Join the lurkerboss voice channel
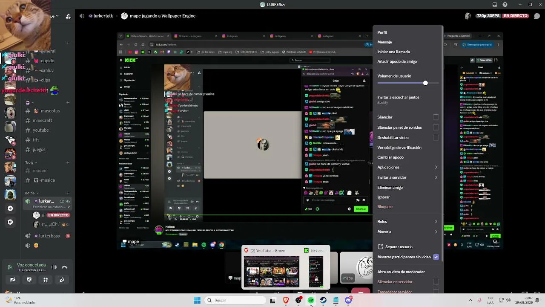The height and width of the screenshot is (307, 545). pos(47,236)
